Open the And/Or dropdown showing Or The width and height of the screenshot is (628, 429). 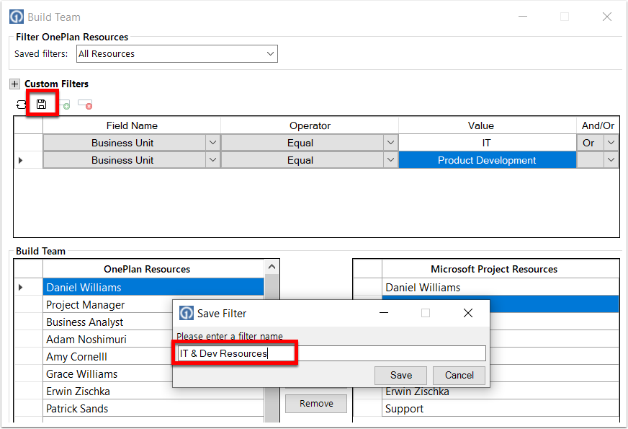coord(611,143)
